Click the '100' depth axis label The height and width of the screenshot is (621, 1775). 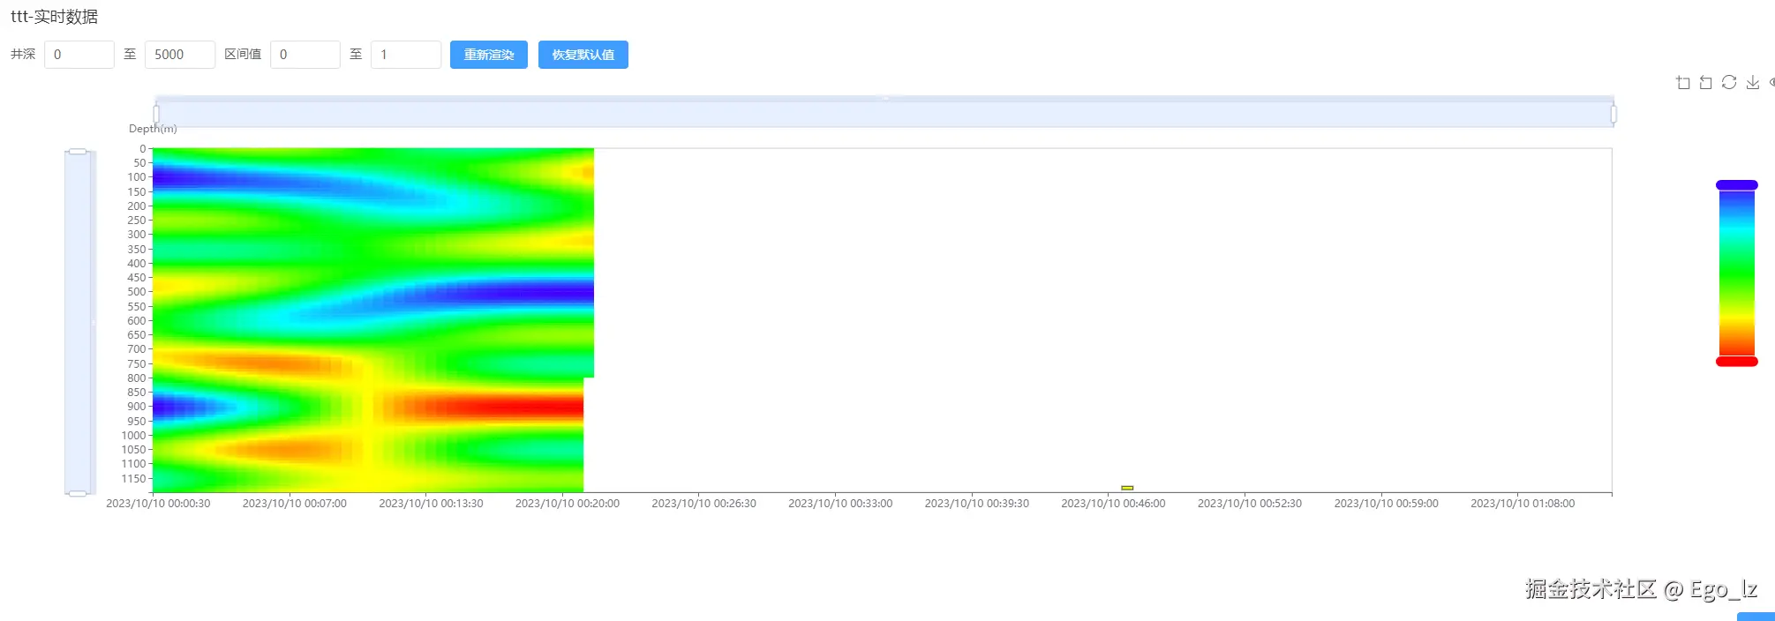point(137,177)
